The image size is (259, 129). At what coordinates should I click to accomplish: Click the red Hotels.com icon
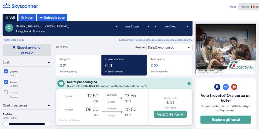[234, 87]
